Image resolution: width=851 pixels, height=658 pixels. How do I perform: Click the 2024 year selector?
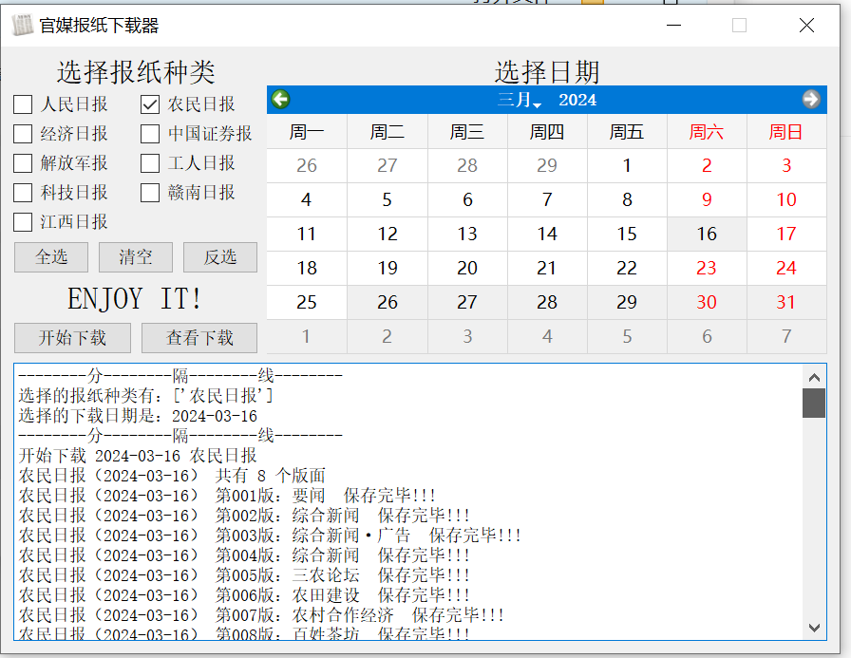[x=577, y=101]
